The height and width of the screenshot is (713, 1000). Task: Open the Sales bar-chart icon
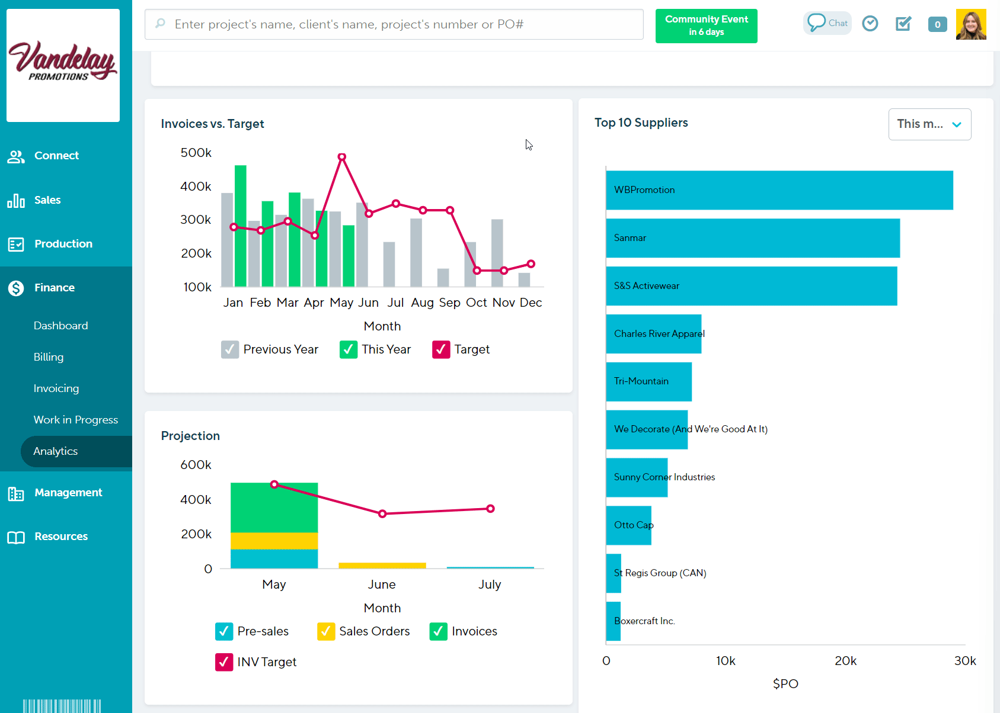tap(16, 200)
